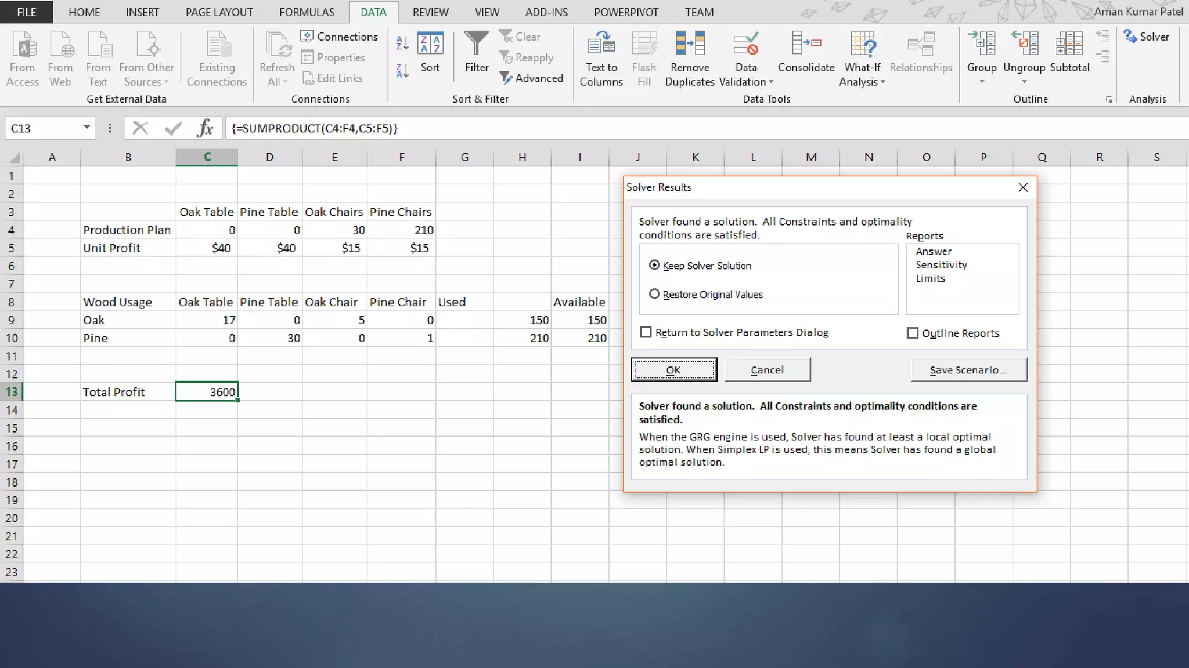This screenshot has height=668, width=1189.
Task: Click the Sort A to Z icon
Action: click(402, 42)
